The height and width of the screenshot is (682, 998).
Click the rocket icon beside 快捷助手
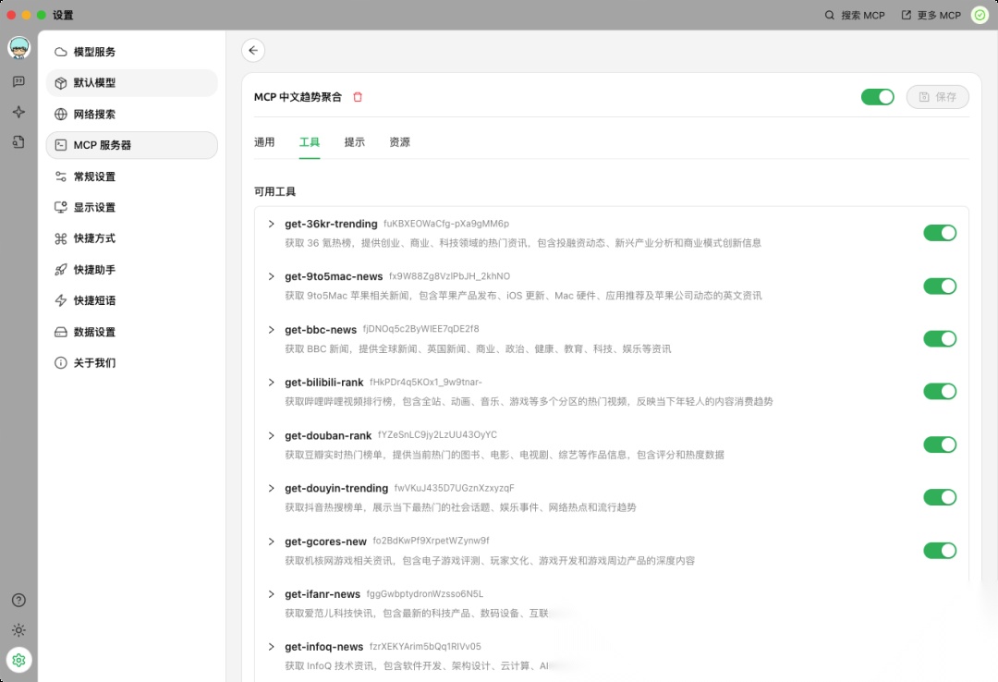tap(60, 269)
